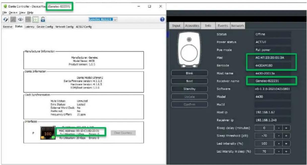The image size is (307, 165).
Task: Click the Update button
Action: 190,97
